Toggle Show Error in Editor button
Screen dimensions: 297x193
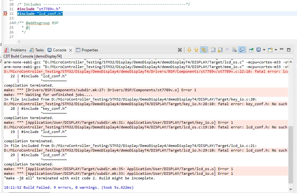click(204, 50)
